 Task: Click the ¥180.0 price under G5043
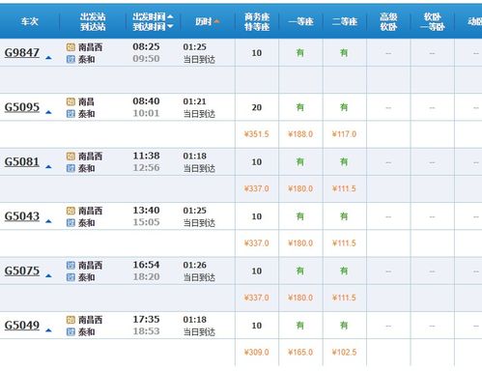click(300, 243)
